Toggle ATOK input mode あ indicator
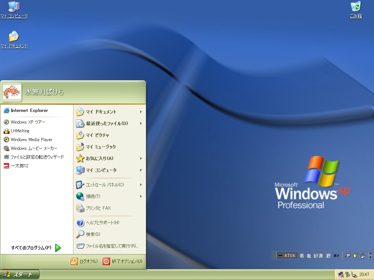Viewport: 374px width, 280px height. coord(302,256)
